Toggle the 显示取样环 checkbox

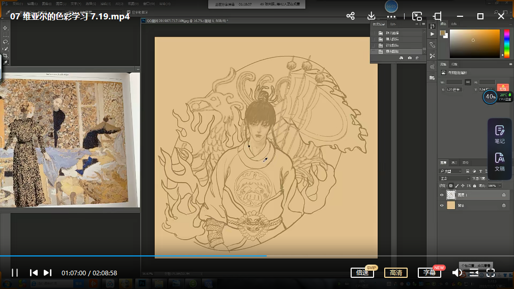point(128,12)
